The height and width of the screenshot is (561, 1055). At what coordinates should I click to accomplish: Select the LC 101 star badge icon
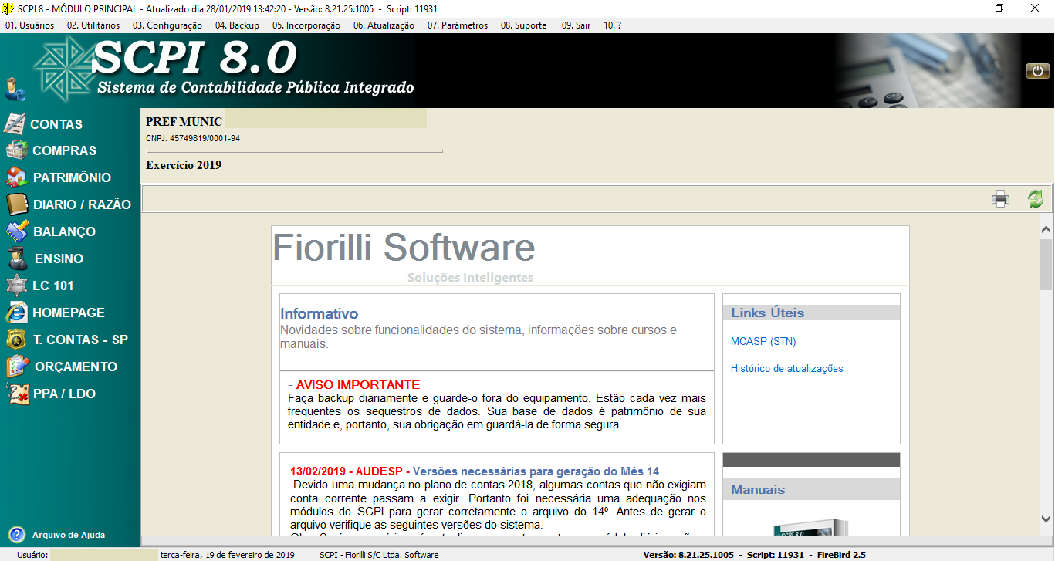16,286
